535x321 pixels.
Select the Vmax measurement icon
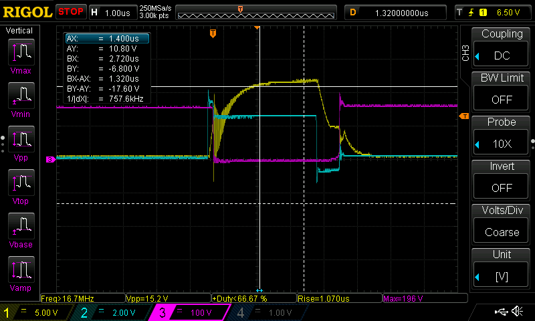(x=21, y=52)
